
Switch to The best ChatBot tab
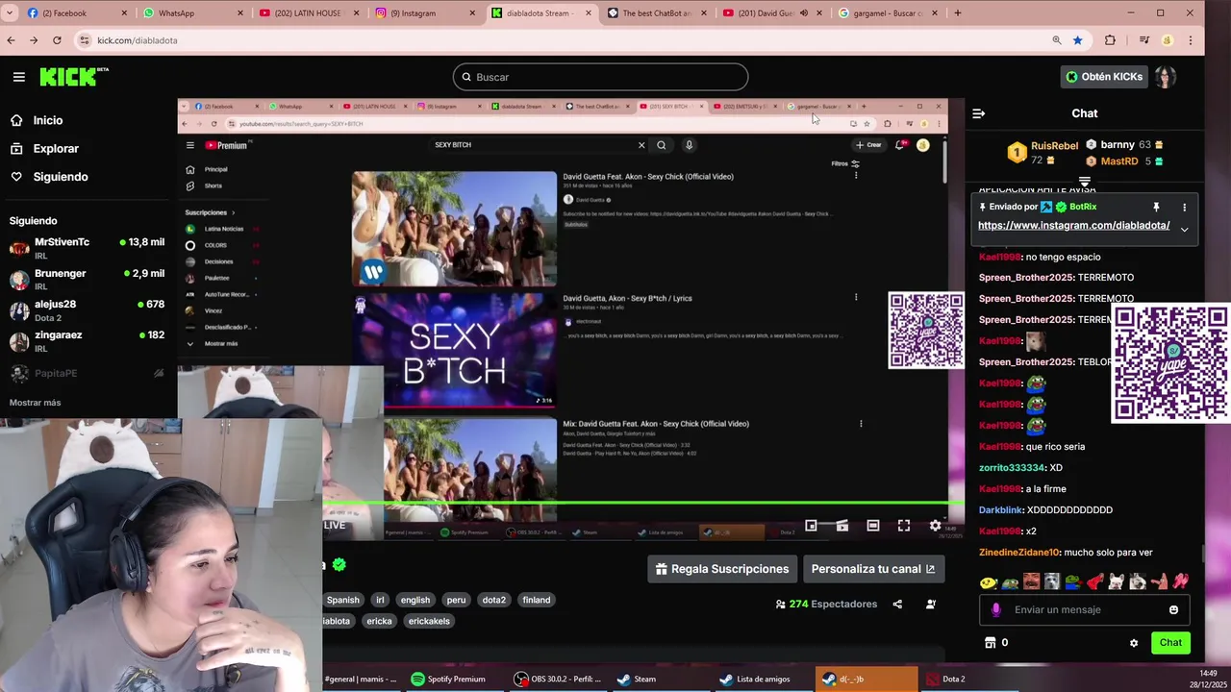(657, 13)
